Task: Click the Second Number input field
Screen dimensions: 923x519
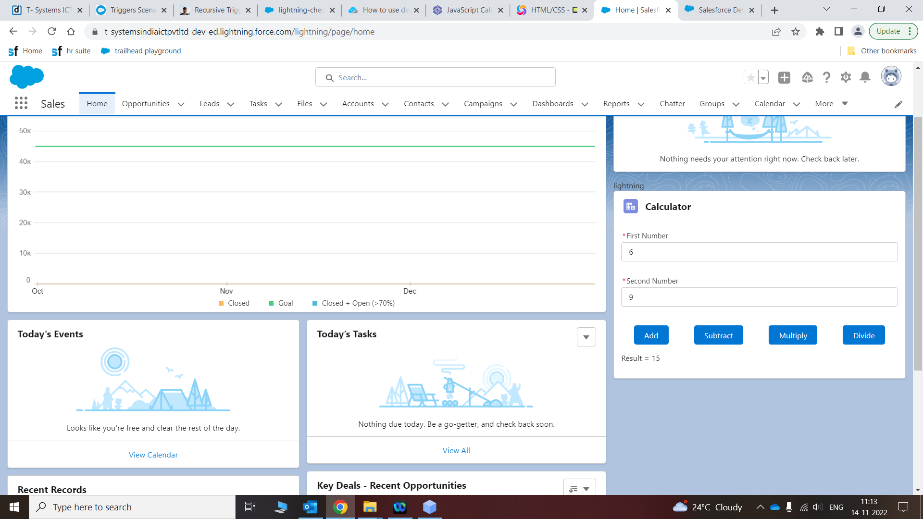Action: pyautogui.click(x=759, y=297)
